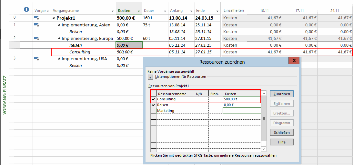This screenshot has width=353, height=165.
Task: Click task mode icon for Projekt1 row
Action: click(x=36, y=18)
